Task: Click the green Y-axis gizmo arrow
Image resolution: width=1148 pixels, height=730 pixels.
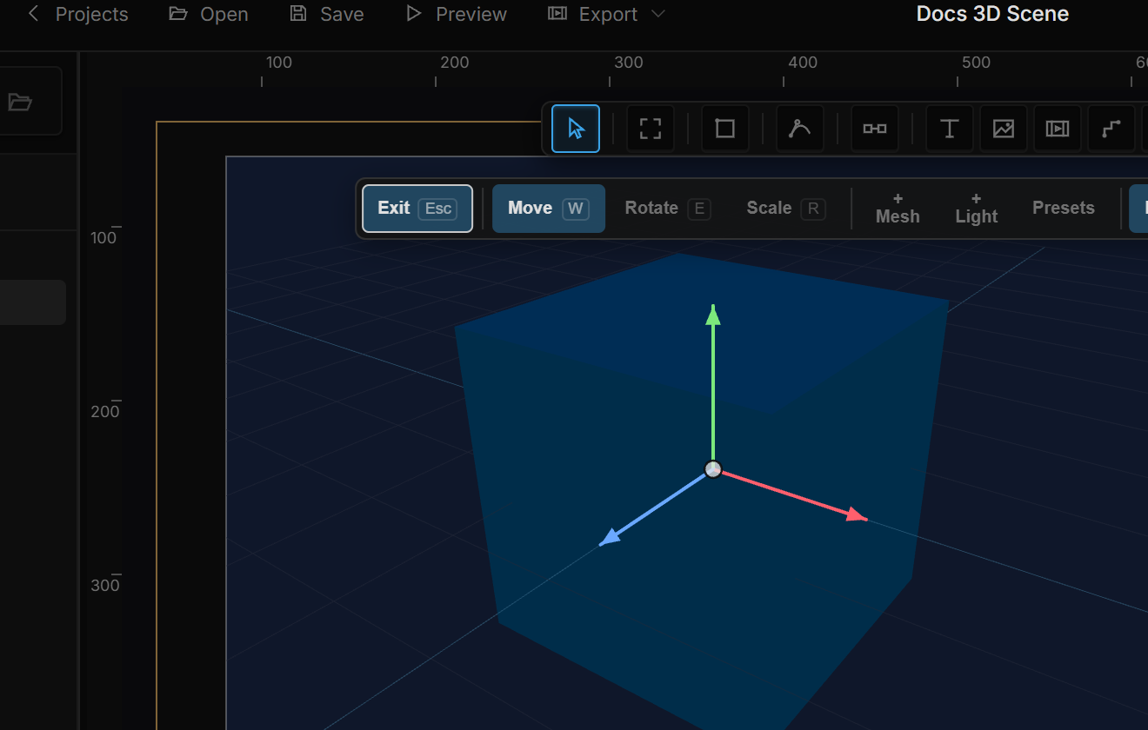Action: pyautogui.click(x=713, y=382)
